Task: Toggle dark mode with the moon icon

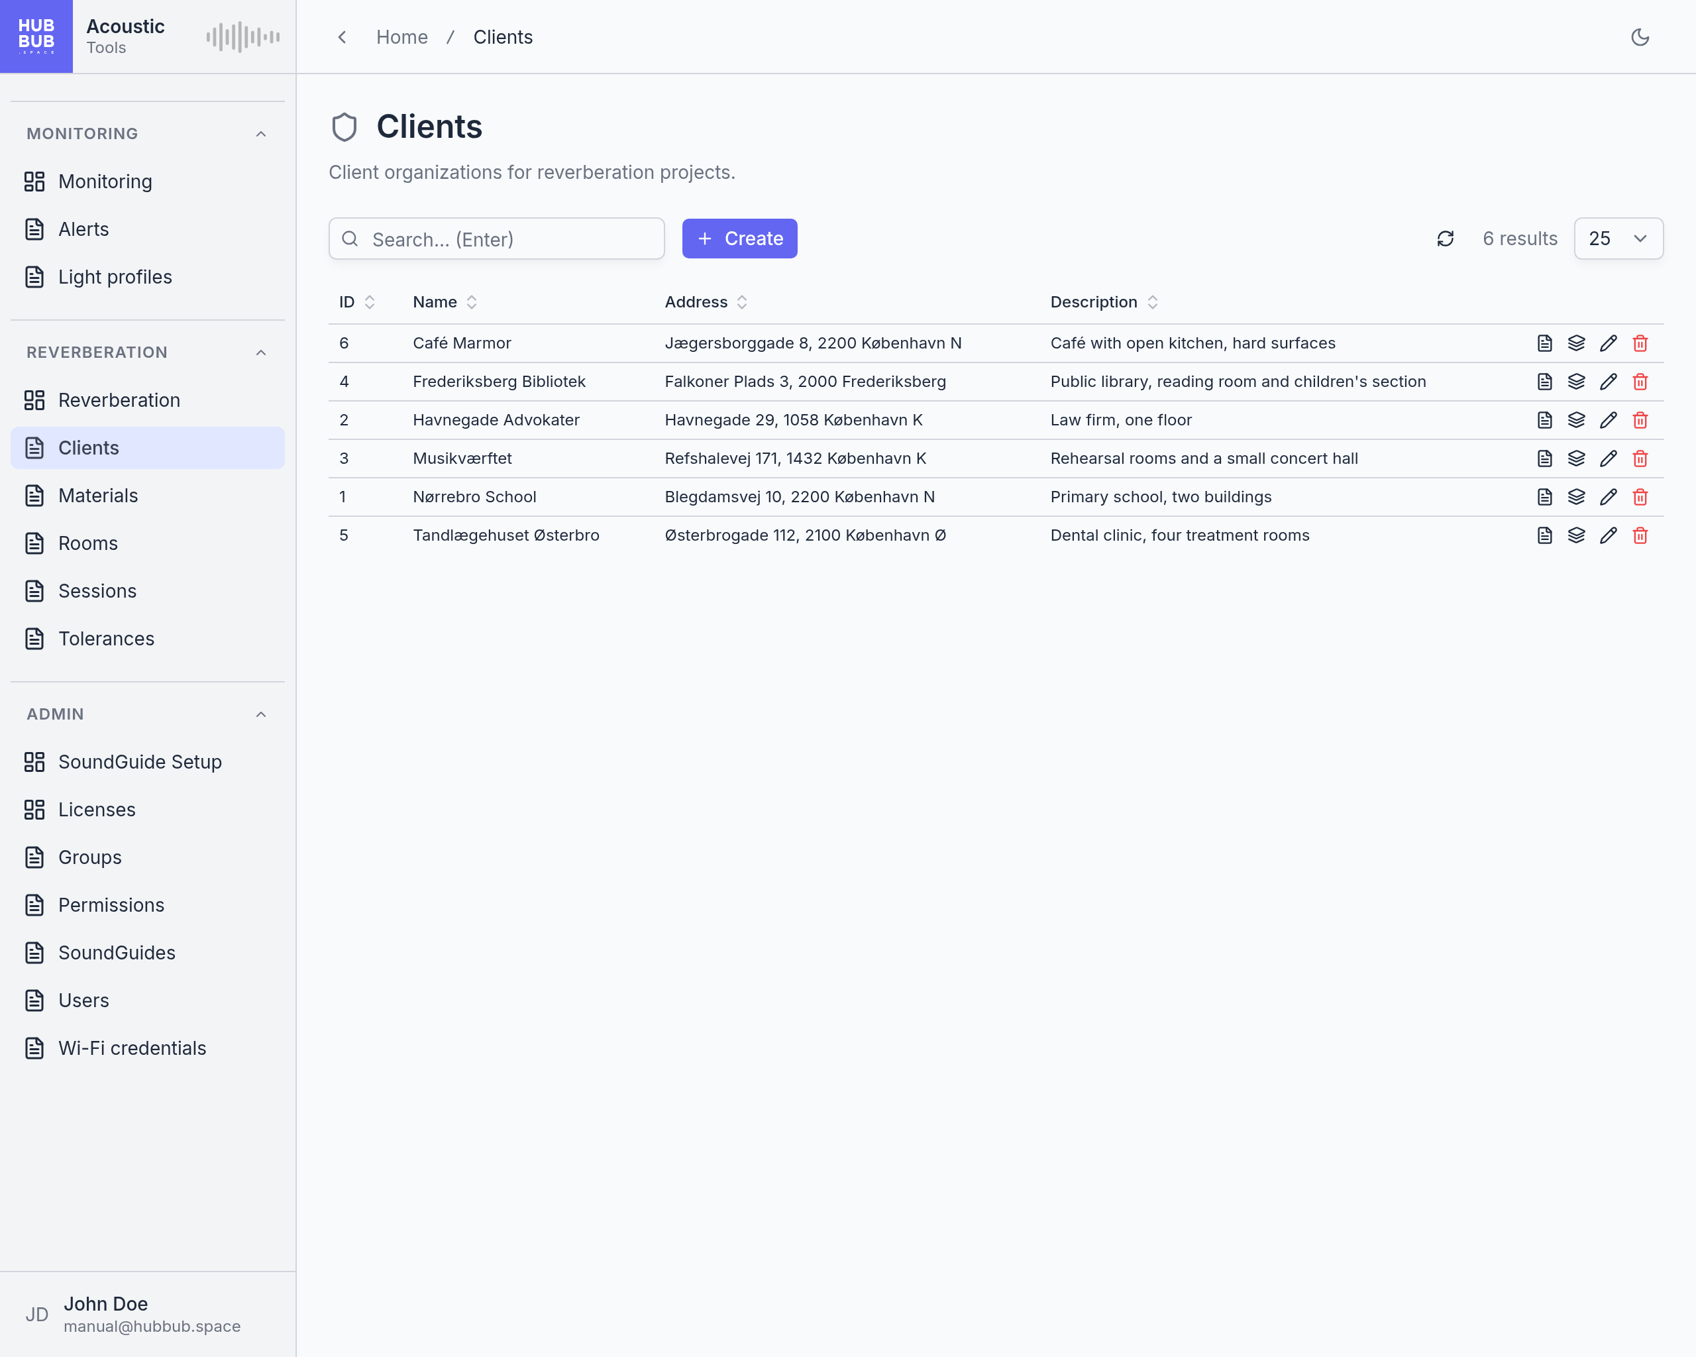Action: click(1640, 37)
